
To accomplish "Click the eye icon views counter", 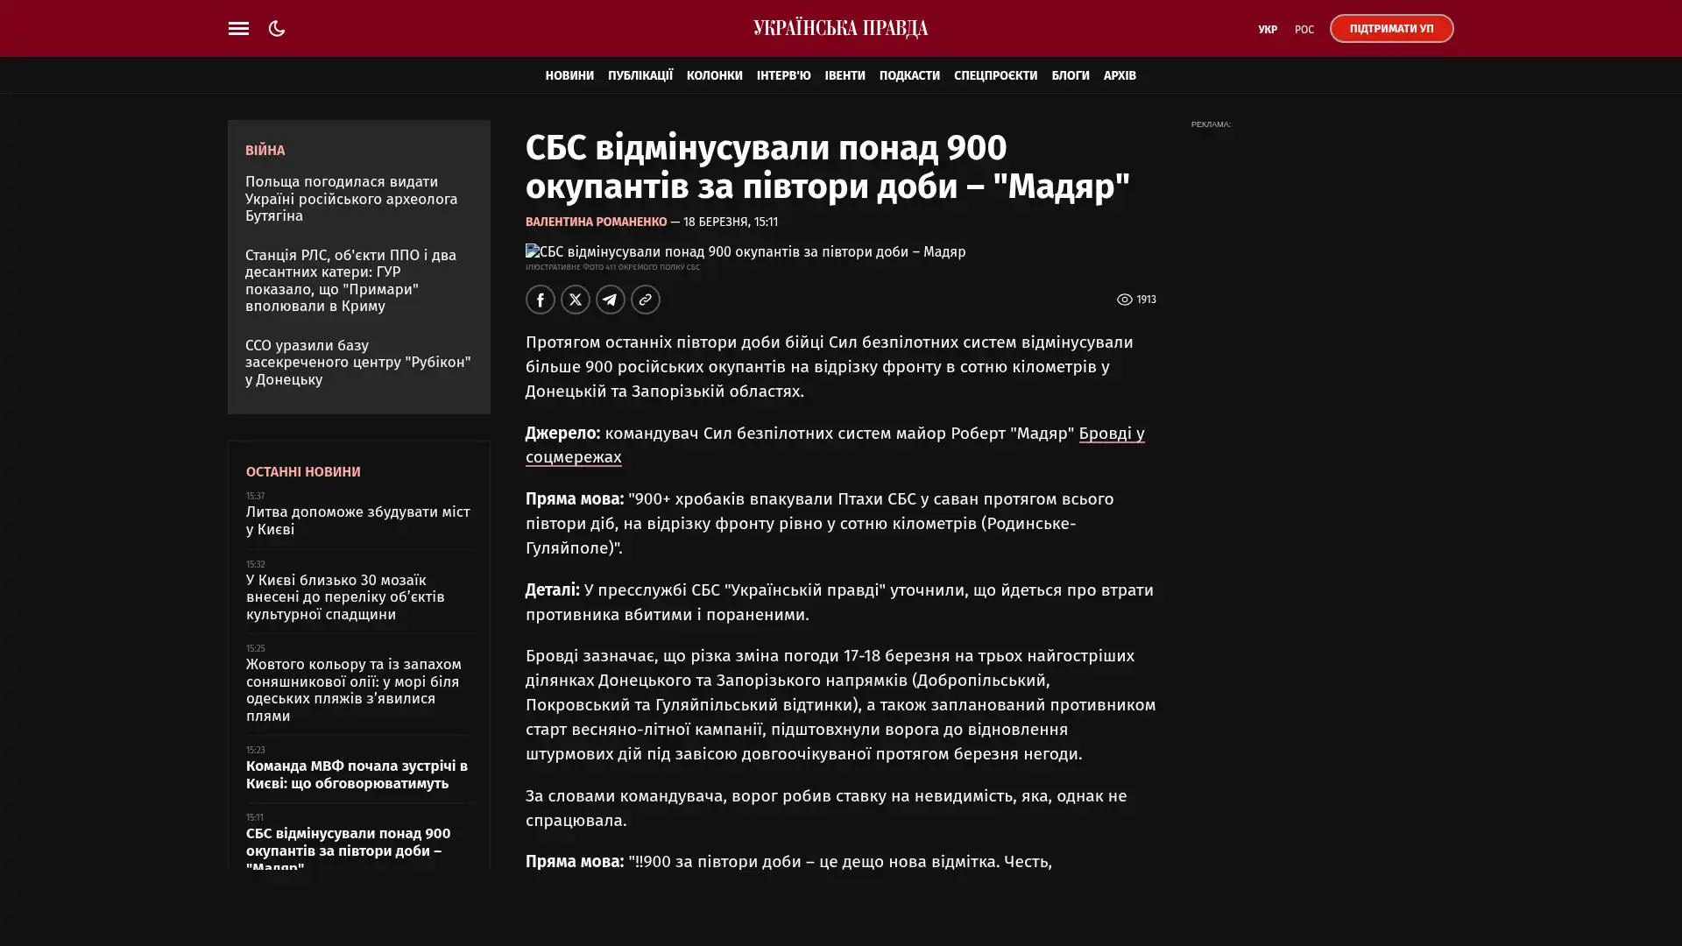I will [x=1125, y=300].
